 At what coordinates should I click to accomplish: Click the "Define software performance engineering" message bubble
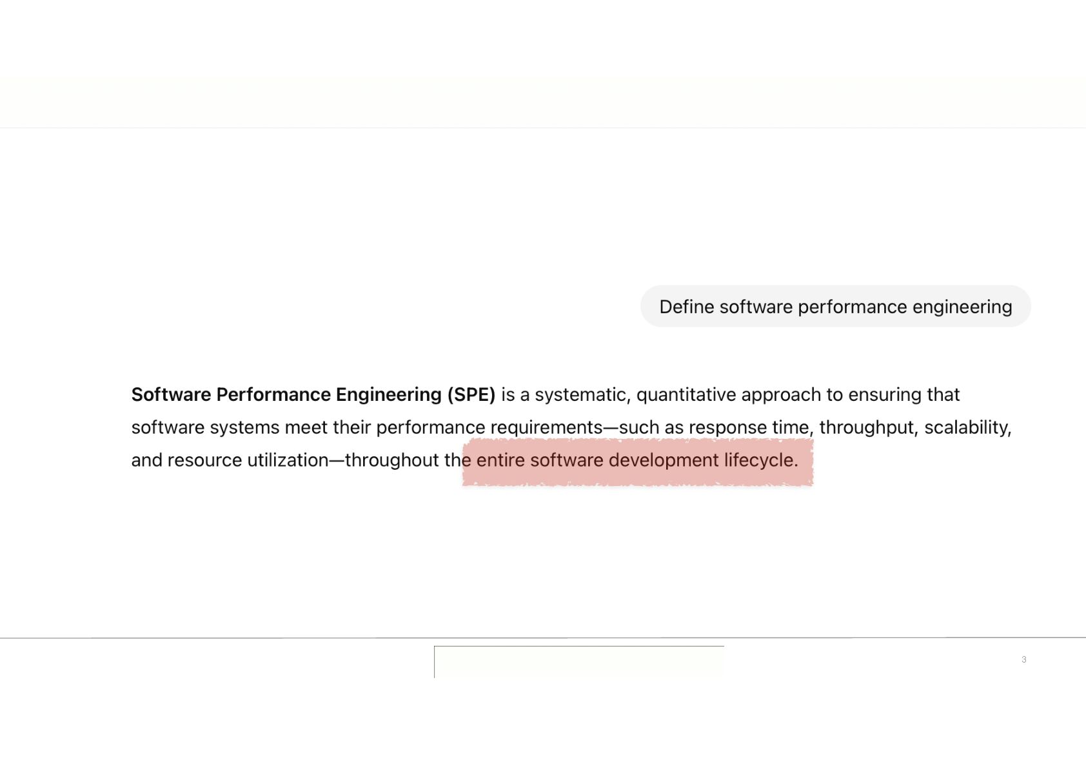point(835,306)
